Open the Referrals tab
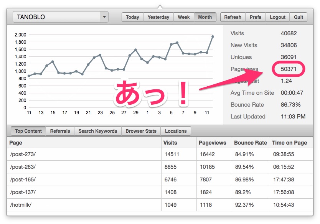The image size is (320, 224). point(60,131)
